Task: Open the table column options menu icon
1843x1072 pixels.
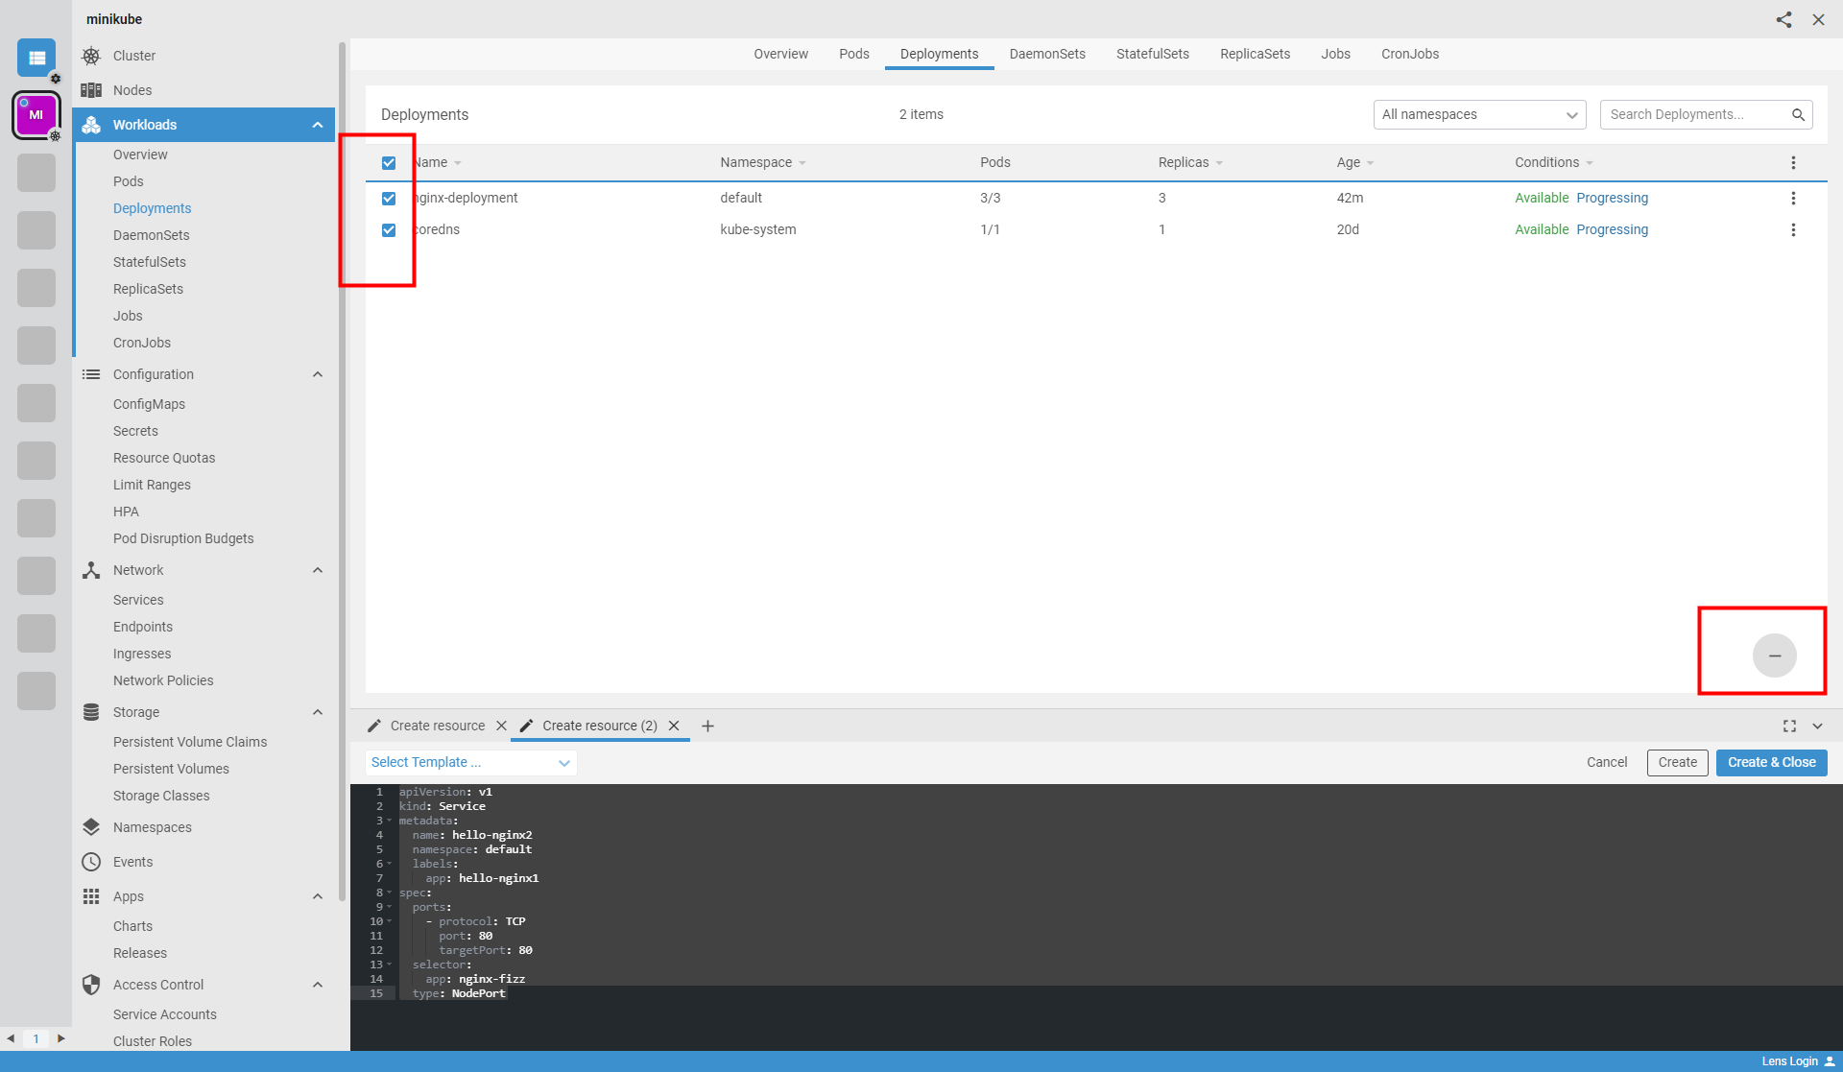Action: pos(1793,162)
